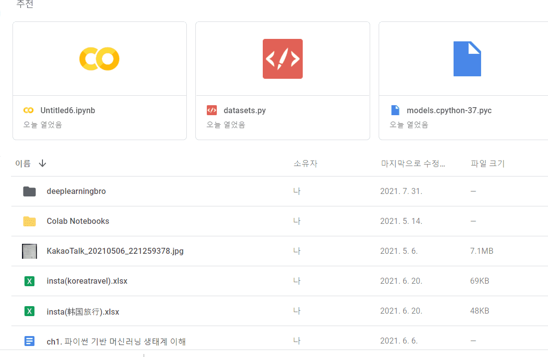The width and height of the screenshot is (548, 357).
Task: Click the yellow folder icon for Colab Notebooks
Action: click(x=29, y=221)
